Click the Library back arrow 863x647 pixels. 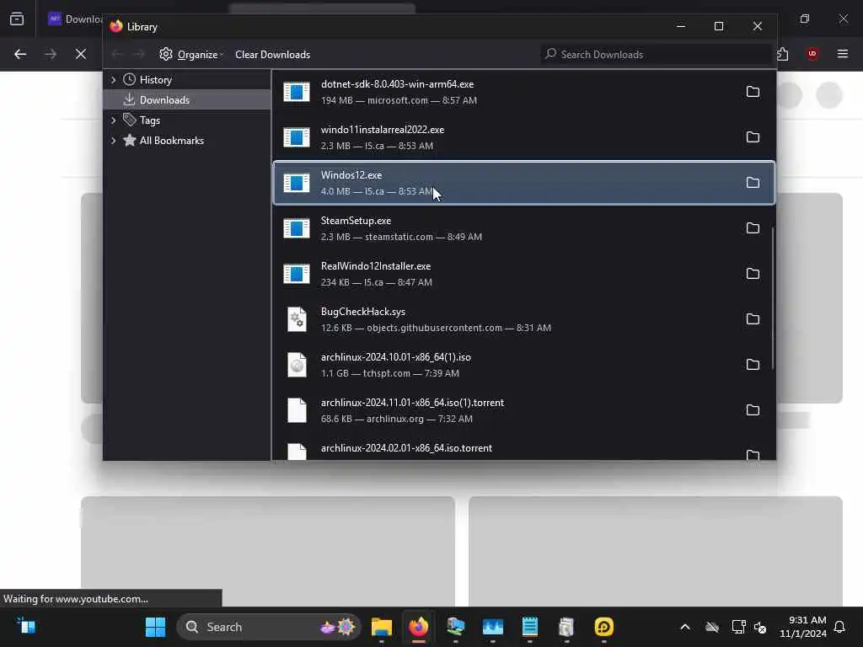pos(117,54)
